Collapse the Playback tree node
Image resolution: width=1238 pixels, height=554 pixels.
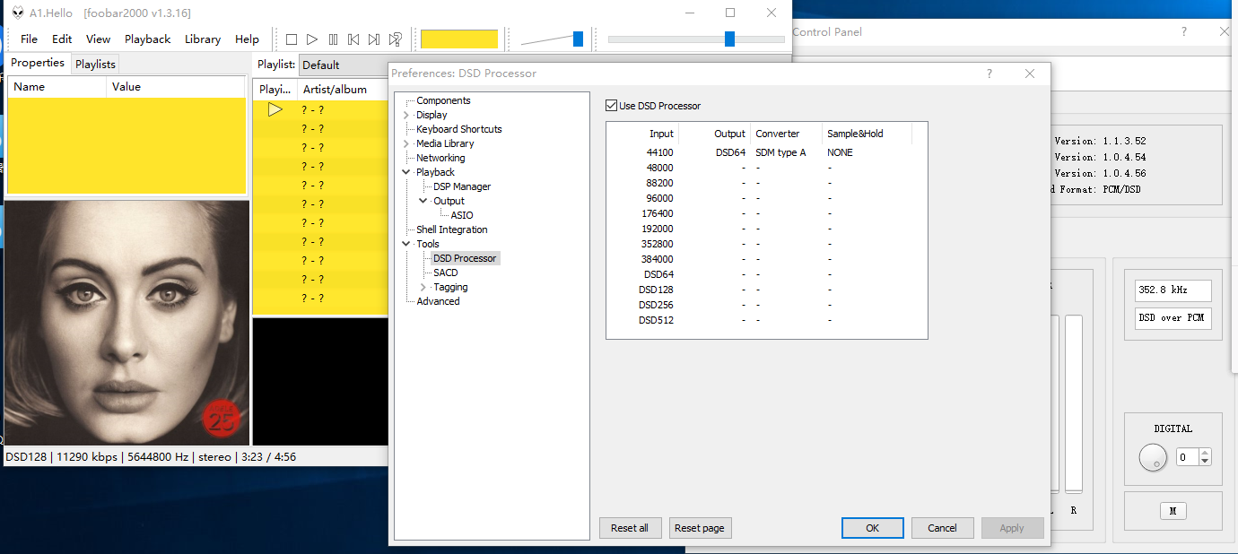click(x=406, y=172)
